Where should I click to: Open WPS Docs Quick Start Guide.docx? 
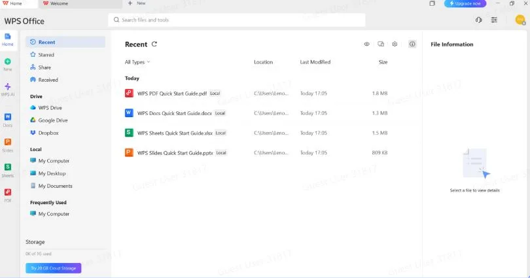[175, 113]
